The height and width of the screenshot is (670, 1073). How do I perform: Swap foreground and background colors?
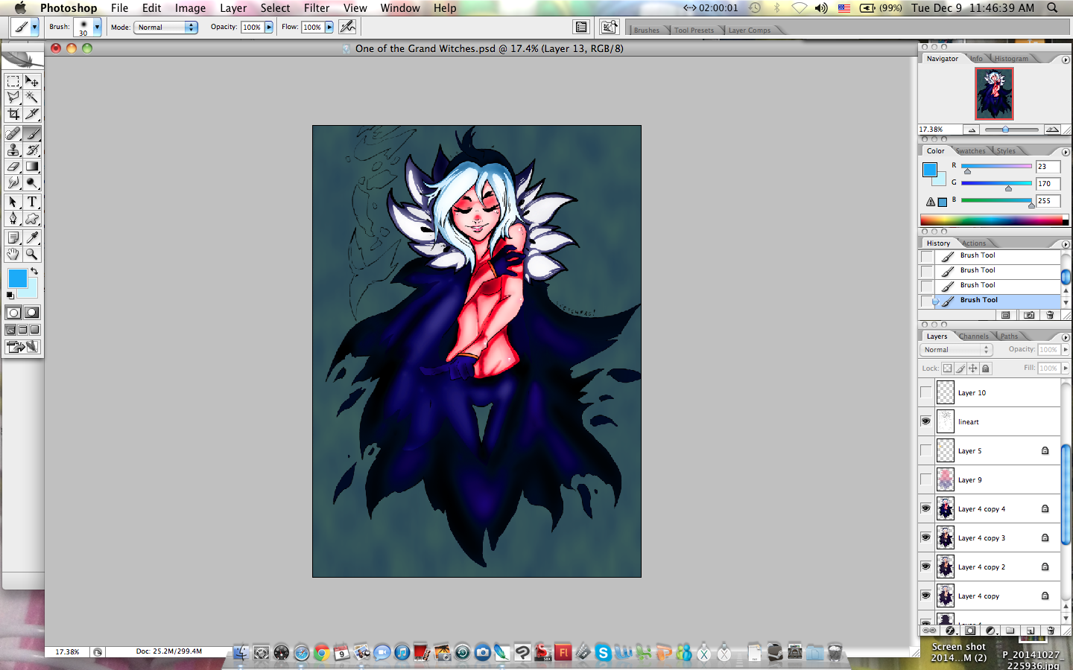[34, 272]
